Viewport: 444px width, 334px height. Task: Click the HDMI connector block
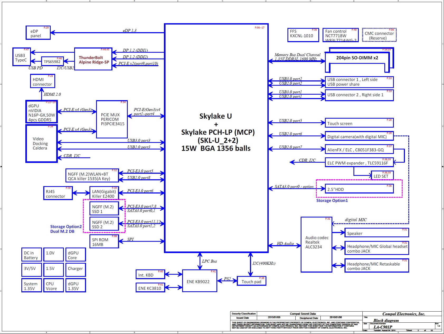(x=42, y=81)
